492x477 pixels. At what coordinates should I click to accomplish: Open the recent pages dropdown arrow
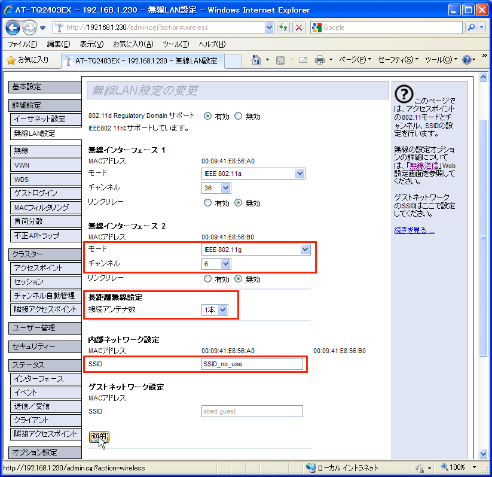tap(43, 28)
